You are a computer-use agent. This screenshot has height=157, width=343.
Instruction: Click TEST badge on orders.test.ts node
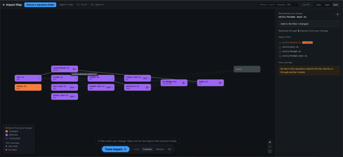click(145, 78)
